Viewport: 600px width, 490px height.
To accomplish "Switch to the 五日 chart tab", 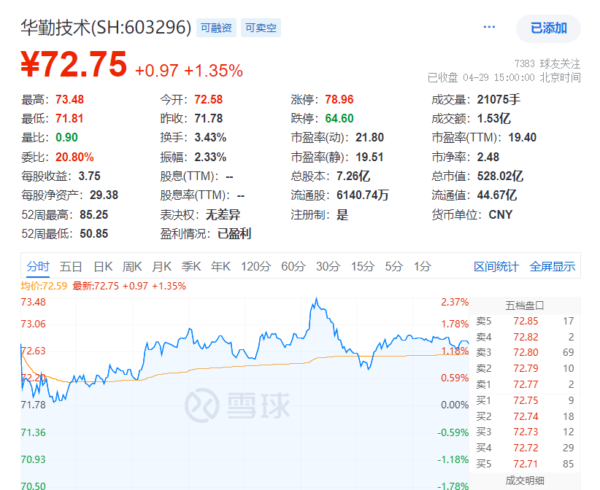I will coord(71,266).
